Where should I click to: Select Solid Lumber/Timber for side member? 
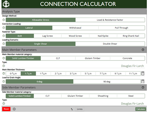click(x=20, y=96)
